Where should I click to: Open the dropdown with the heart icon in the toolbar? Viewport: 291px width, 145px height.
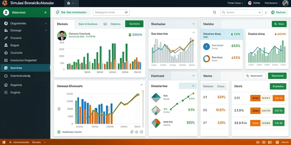click(x=111, y=12)
